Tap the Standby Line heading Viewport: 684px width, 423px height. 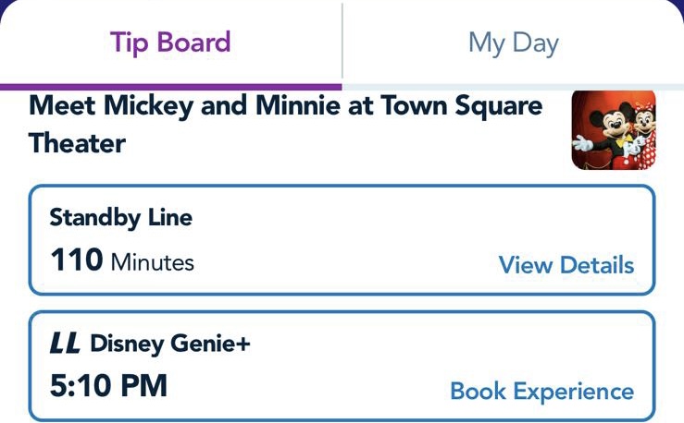pos(120,218)
